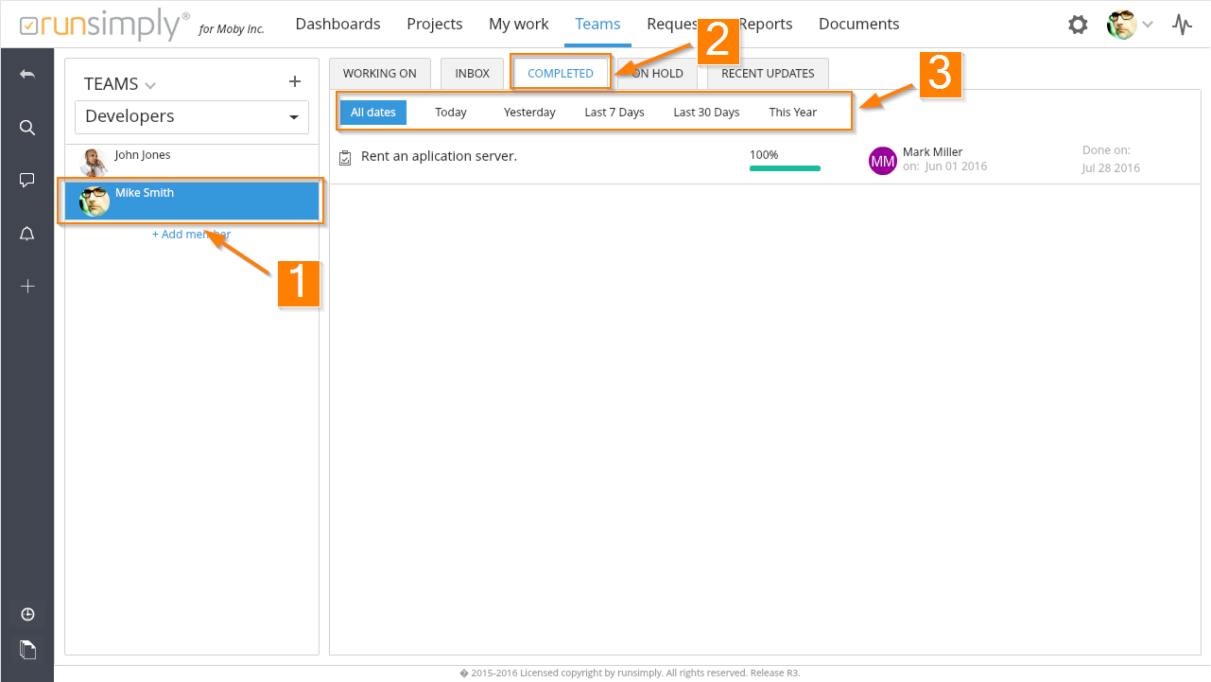Expand the TEAMS header chevron

tap(150, 86)
